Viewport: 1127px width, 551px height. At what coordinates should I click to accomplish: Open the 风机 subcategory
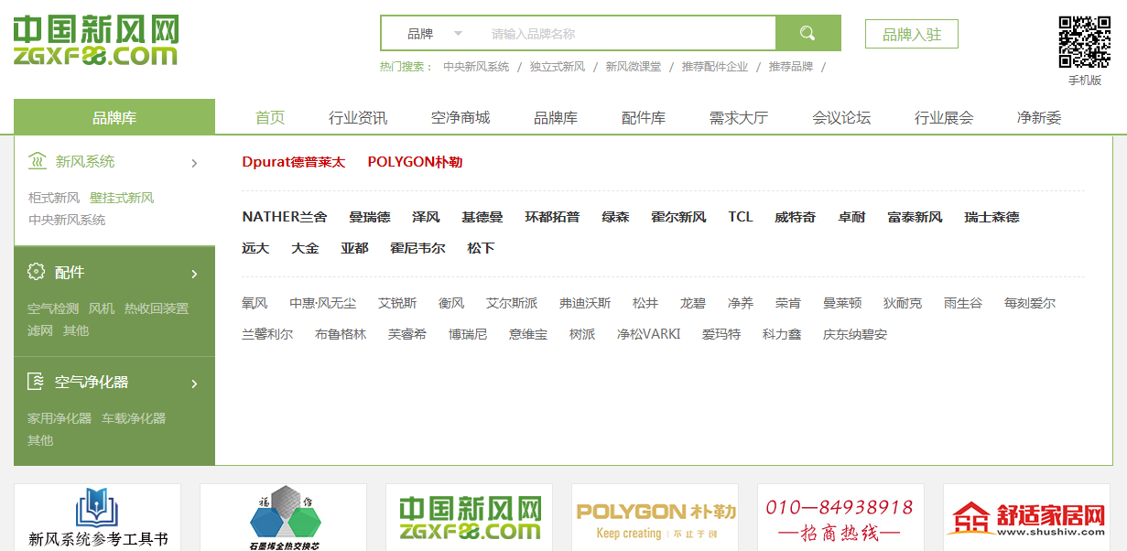(x=102, y=308)
